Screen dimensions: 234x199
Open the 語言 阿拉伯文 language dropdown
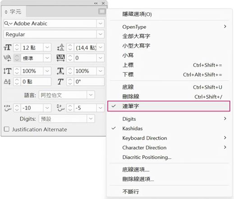click(91, 95)
